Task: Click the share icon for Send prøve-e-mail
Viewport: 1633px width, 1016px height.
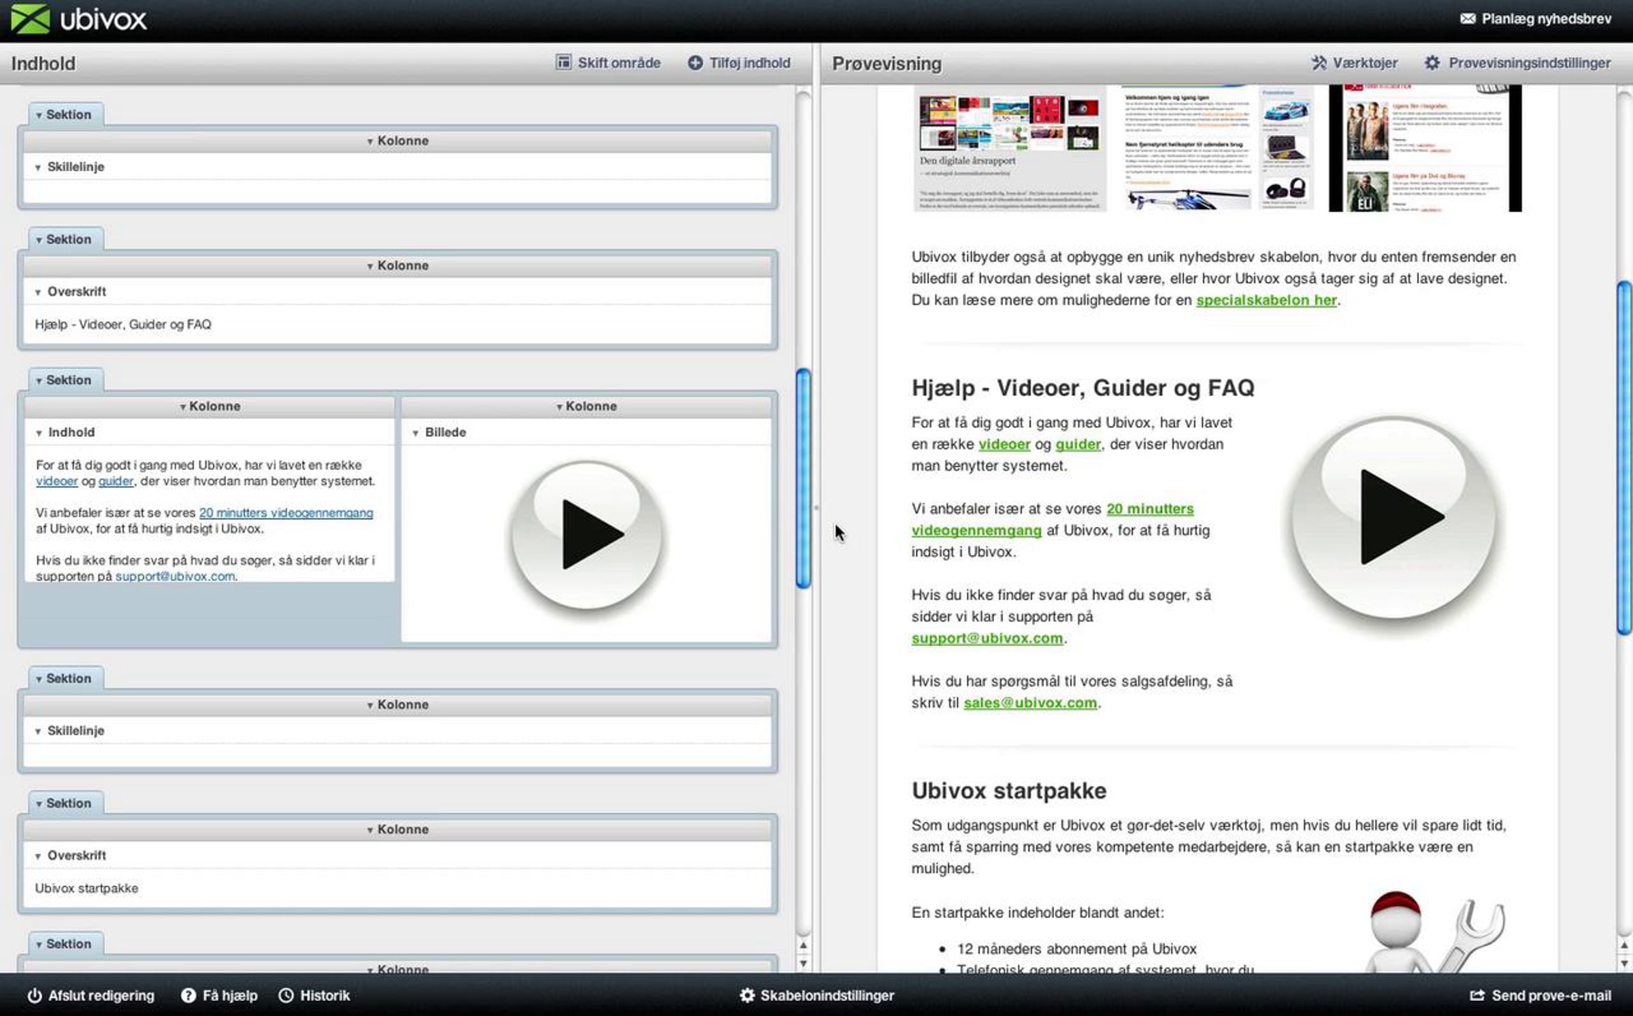Action: [1477, 996]
